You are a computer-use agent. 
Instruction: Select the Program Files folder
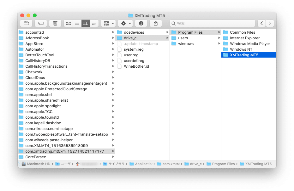point(195,32)
